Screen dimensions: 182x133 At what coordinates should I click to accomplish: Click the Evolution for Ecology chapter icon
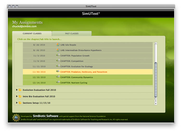[58, 66]
